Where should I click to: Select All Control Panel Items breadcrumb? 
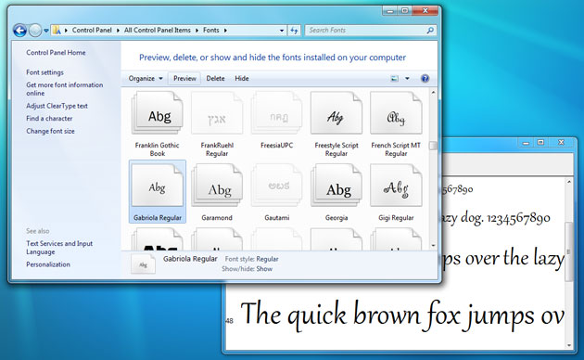(158, 31)
